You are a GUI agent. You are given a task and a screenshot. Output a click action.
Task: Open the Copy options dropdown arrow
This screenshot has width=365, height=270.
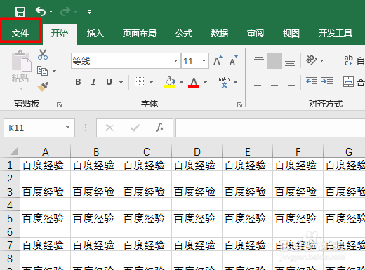(54, 71)
